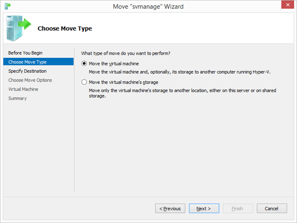
Task: Click the Choose Move Options sidebar step
Action: [30, 80]
